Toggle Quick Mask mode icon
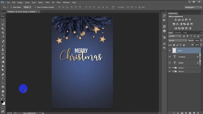 3,108
